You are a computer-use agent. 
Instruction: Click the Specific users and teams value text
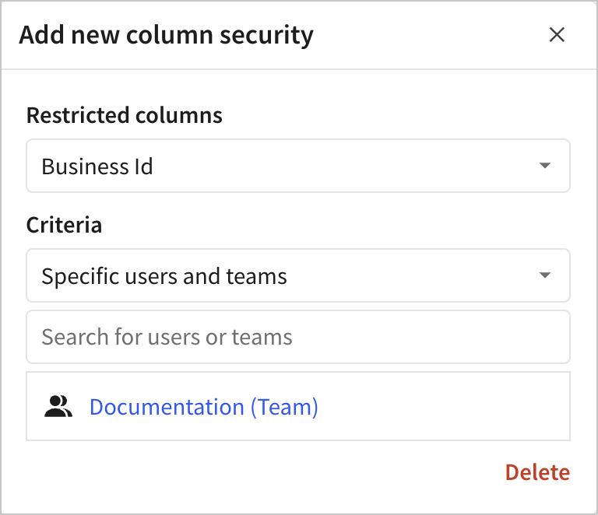pyautogui.click(x=164, y=276)
